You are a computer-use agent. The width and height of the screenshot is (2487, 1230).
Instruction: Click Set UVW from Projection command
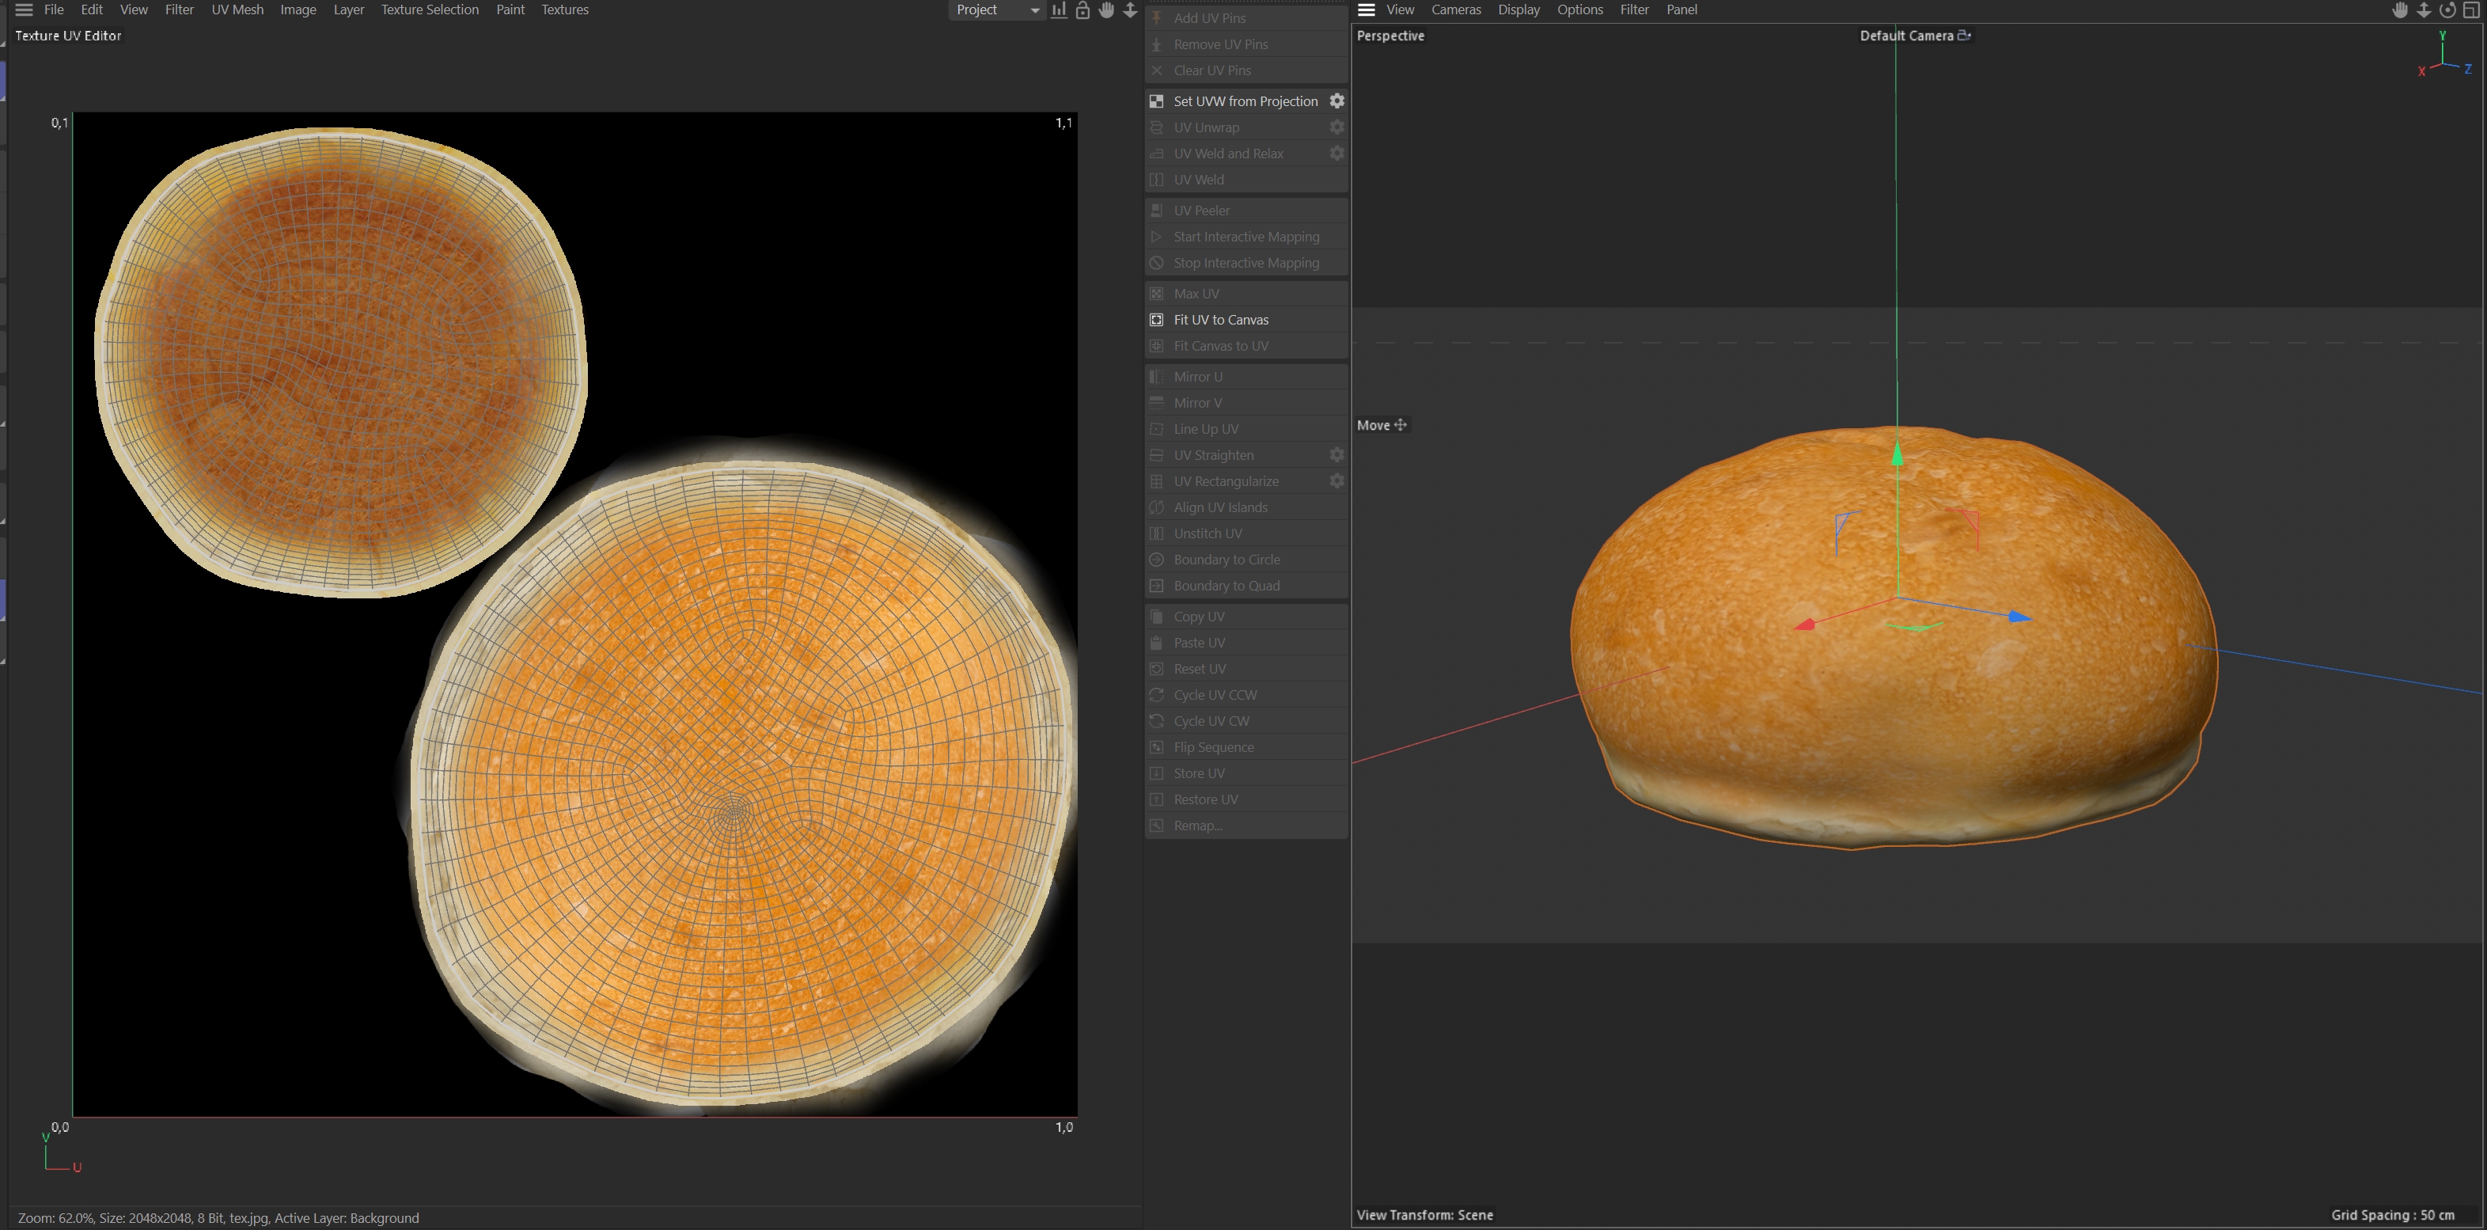(x=1245, y=101)
